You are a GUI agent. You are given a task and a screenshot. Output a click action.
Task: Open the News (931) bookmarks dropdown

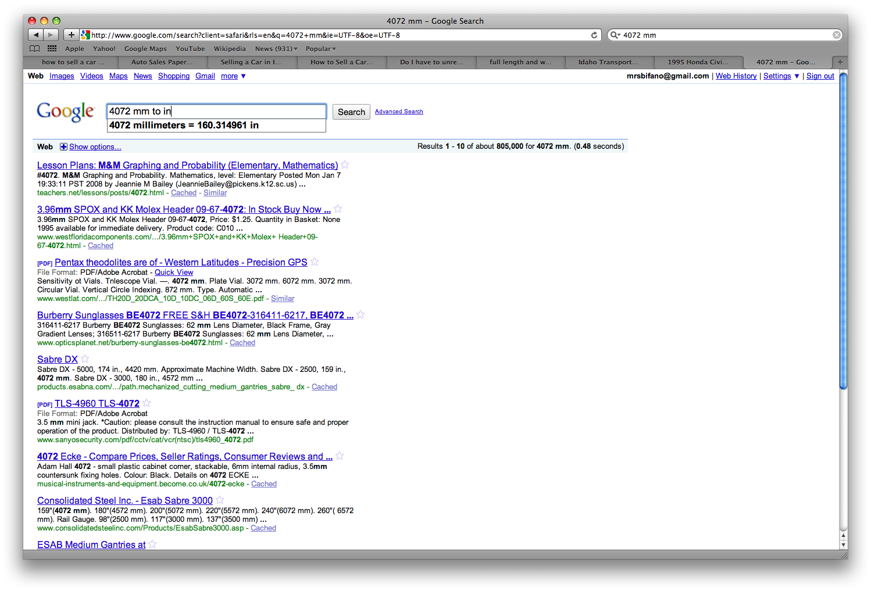pyautogui.click(x=276, y=49)
